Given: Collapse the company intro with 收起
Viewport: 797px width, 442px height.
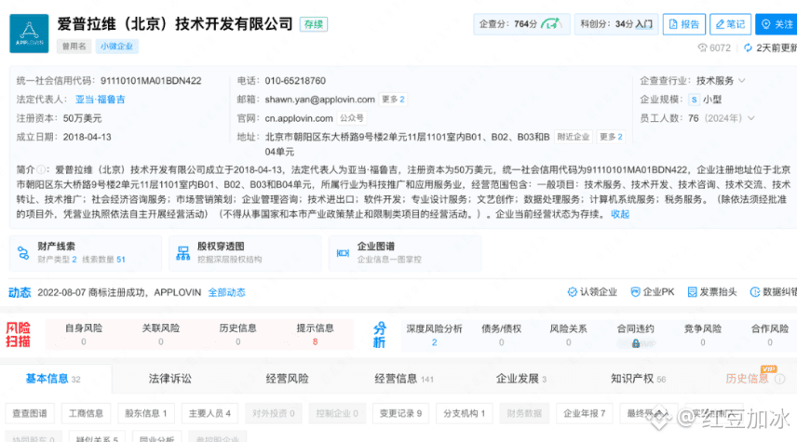Looking at the screenshot, I should [x=620, y=214].
